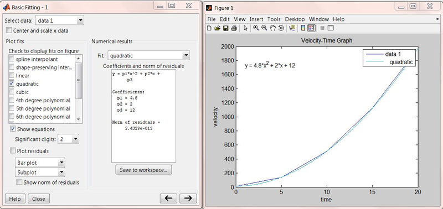443x209 pixels.
Task: Expand the Significant digits dropdown
Action: (68, 139)
